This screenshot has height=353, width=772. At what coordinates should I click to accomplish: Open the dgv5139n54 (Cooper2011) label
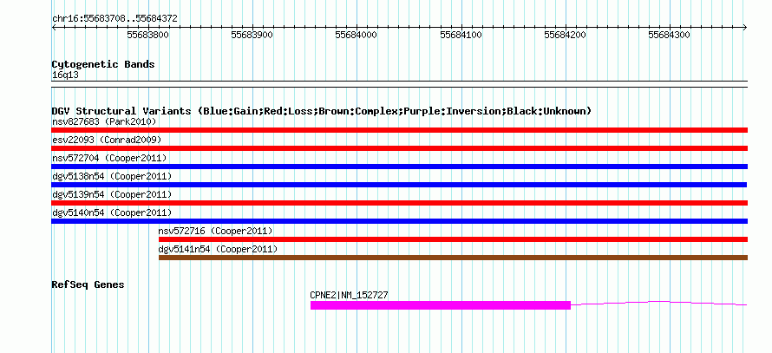click(x=112, y=194)
